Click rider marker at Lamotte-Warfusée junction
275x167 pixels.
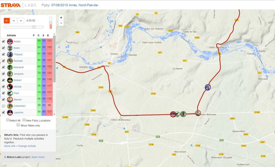click(198, 113)
